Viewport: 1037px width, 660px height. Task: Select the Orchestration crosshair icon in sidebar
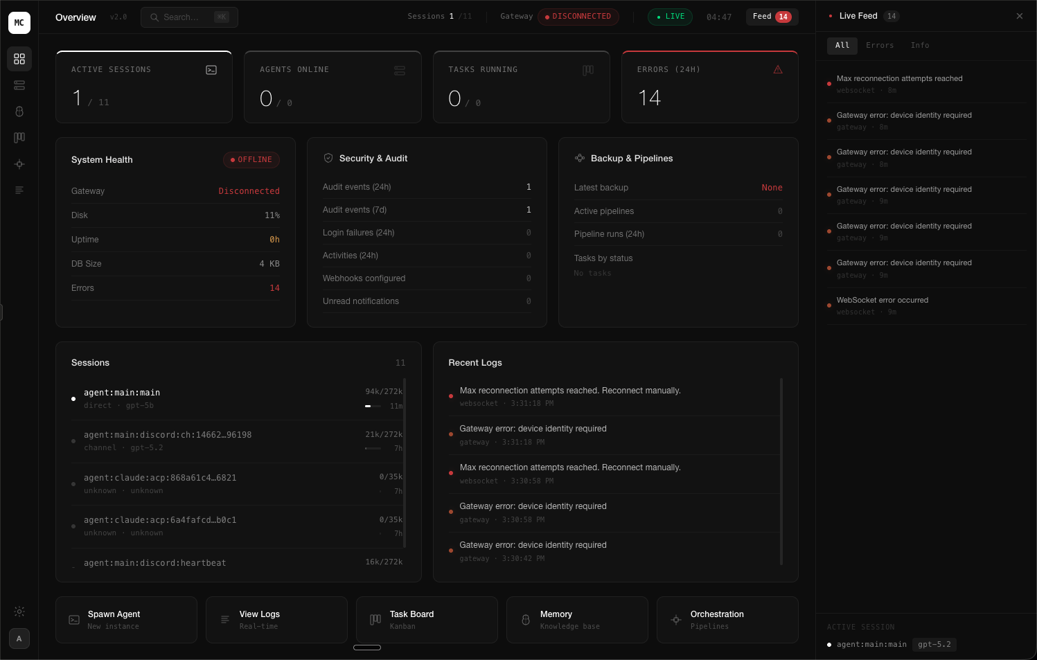click(19, 164)
